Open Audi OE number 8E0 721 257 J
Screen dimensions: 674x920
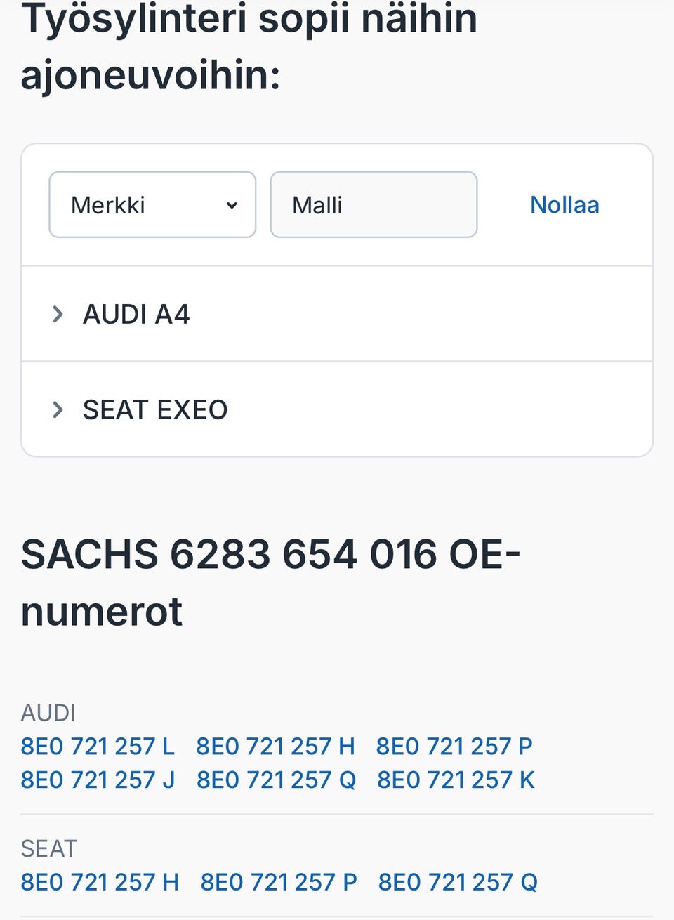98,780
